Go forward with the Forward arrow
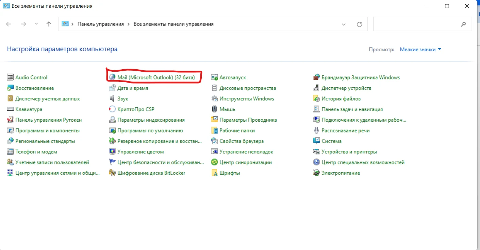Image resolution: width=480 pixels, height=250 pixels. (x=23, y=24)
